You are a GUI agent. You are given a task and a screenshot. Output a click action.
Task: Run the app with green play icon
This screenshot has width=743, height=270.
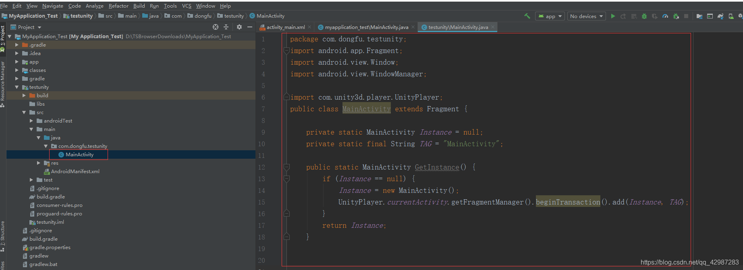point(613,16)
